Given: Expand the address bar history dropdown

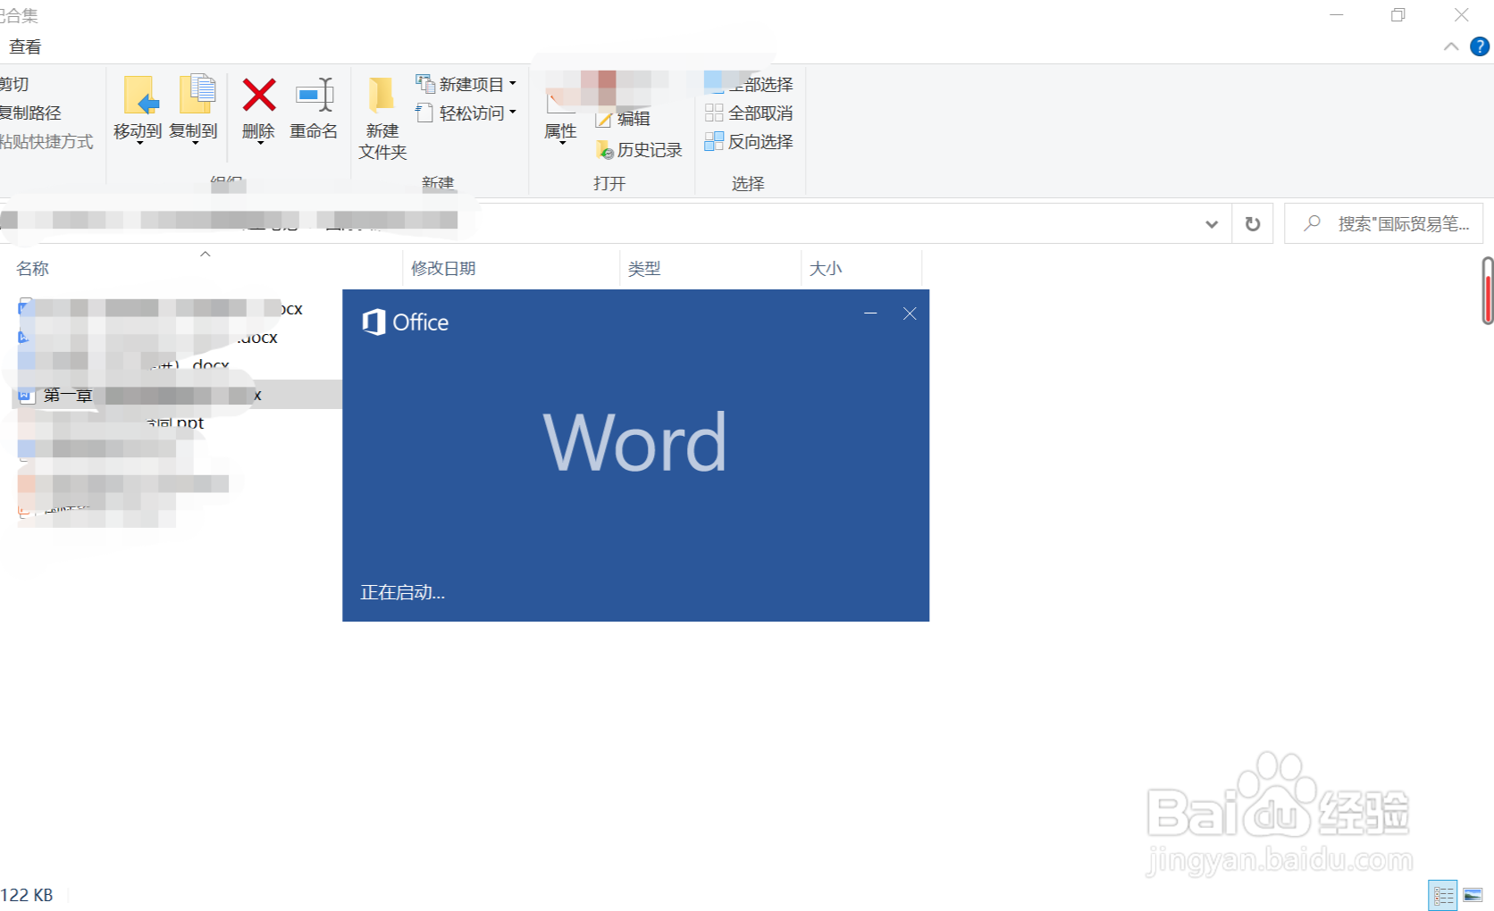Looking at the screenshot, I should click(x=1211, y=223).
